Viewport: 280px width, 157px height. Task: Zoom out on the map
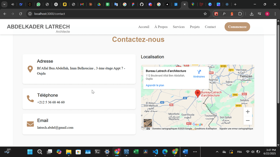point(247,120)
